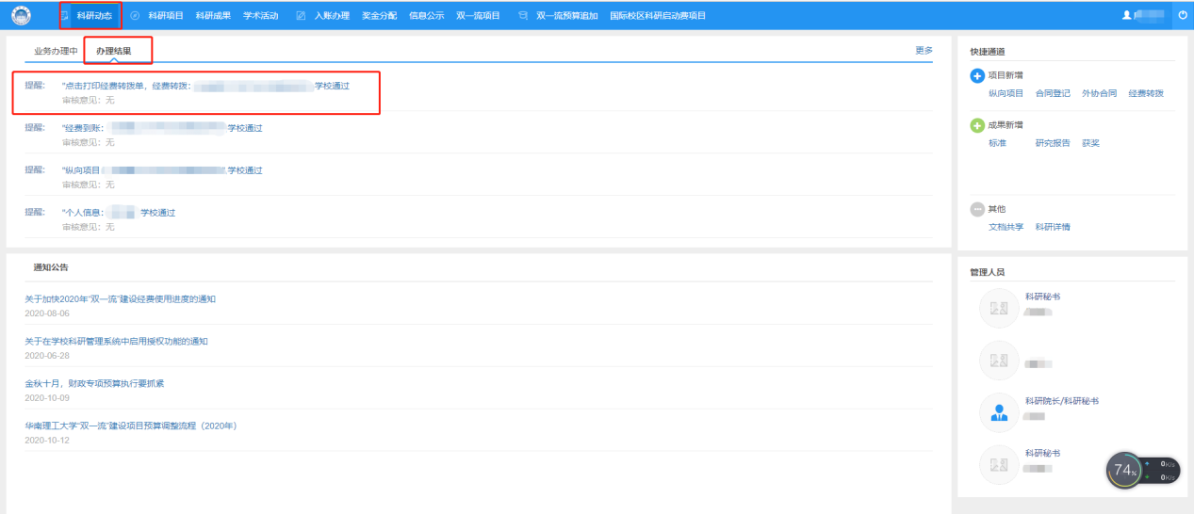
Task: Open notice 关于在学校科研管理系统中启用授权功能的通知
Action: pos(116,342)
